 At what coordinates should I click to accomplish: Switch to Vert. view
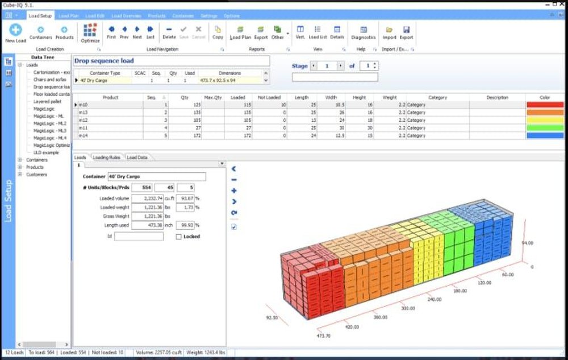pos(300,32)
